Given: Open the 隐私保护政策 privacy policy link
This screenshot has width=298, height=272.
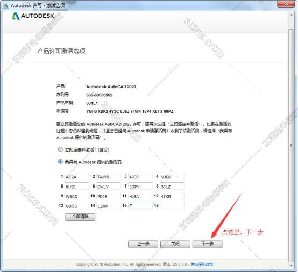Looking at the screenshot, I should [x=202, y=264].
